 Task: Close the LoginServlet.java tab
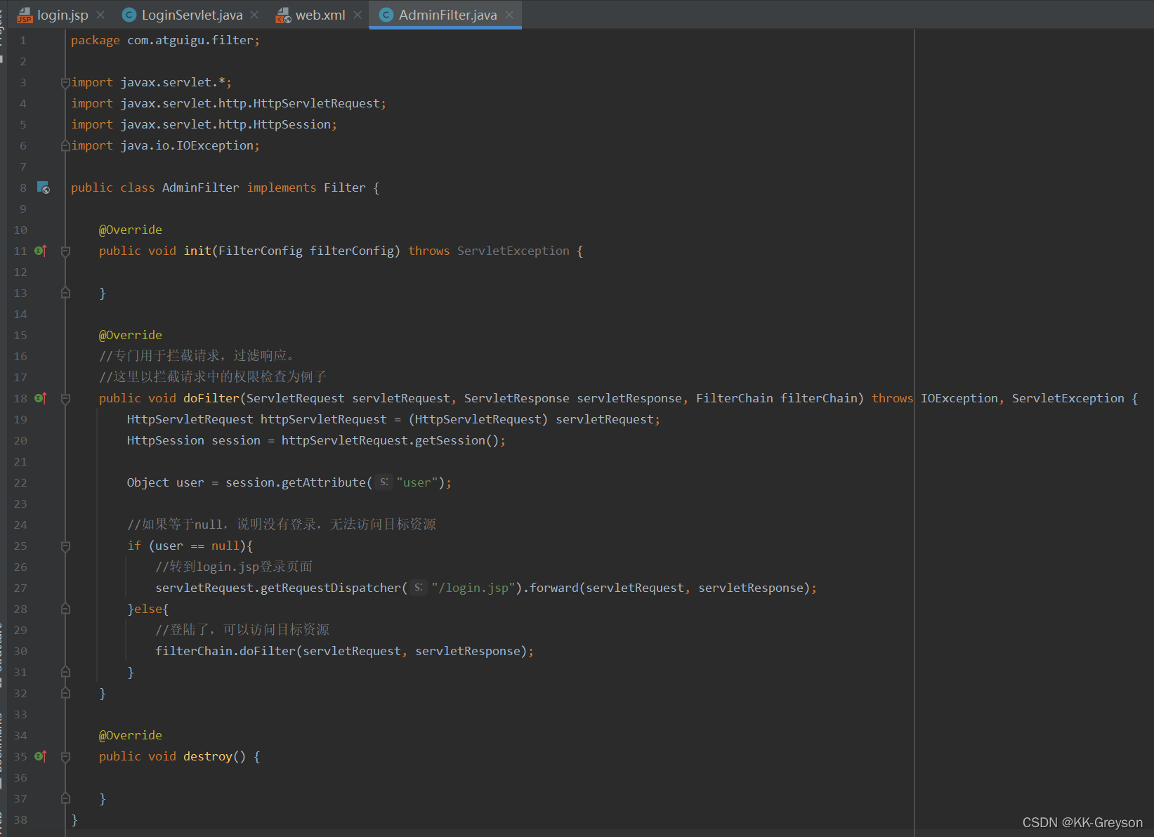[x=254, y=15]
